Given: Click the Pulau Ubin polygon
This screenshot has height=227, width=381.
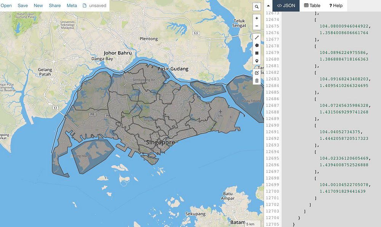Looking at the screenshot, I should pyautogui.click(x=208, y=89).
